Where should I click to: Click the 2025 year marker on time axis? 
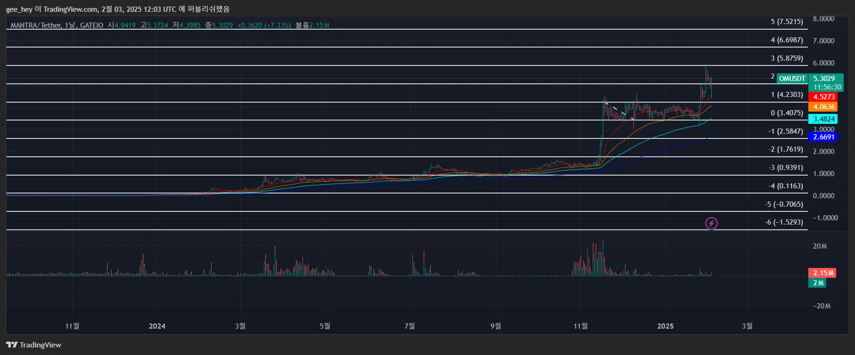(x=666, y=326)
